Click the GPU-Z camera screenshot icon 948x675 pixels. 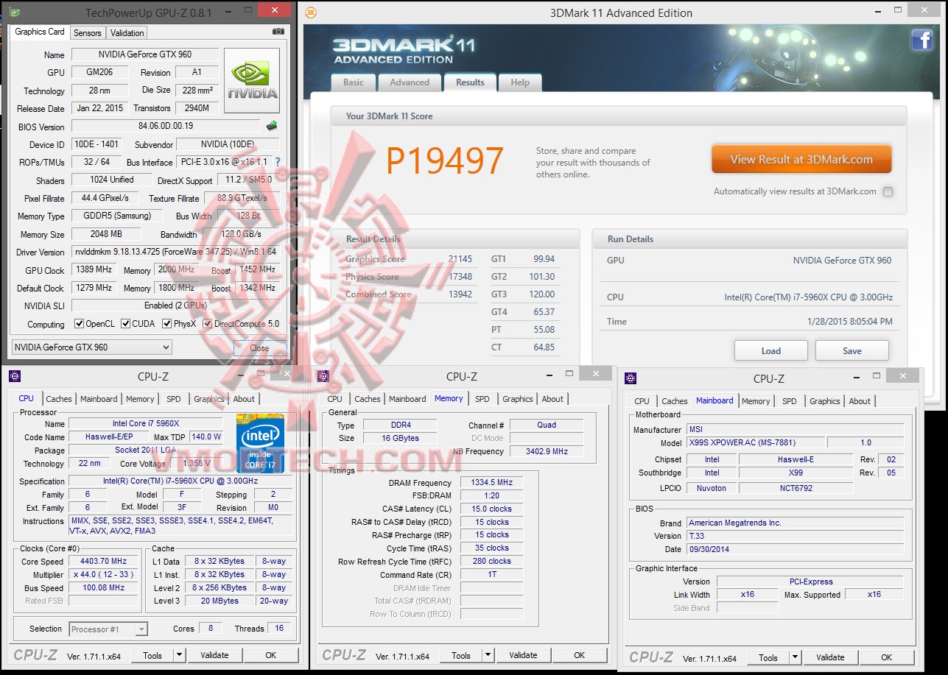(x=278, y=32)
